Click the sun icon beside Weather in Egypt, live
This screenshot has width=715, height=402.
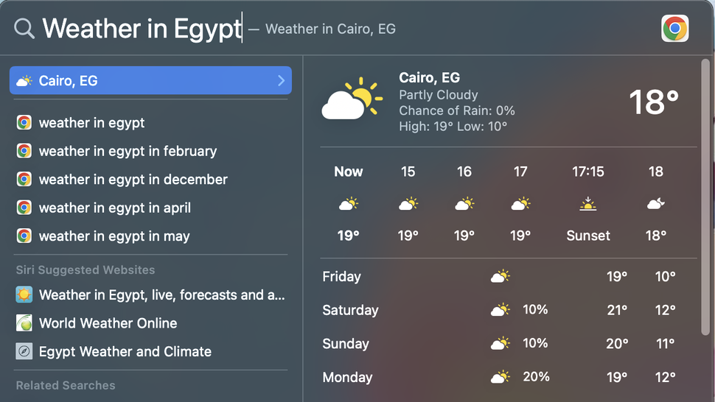click(x=24, y=295)
